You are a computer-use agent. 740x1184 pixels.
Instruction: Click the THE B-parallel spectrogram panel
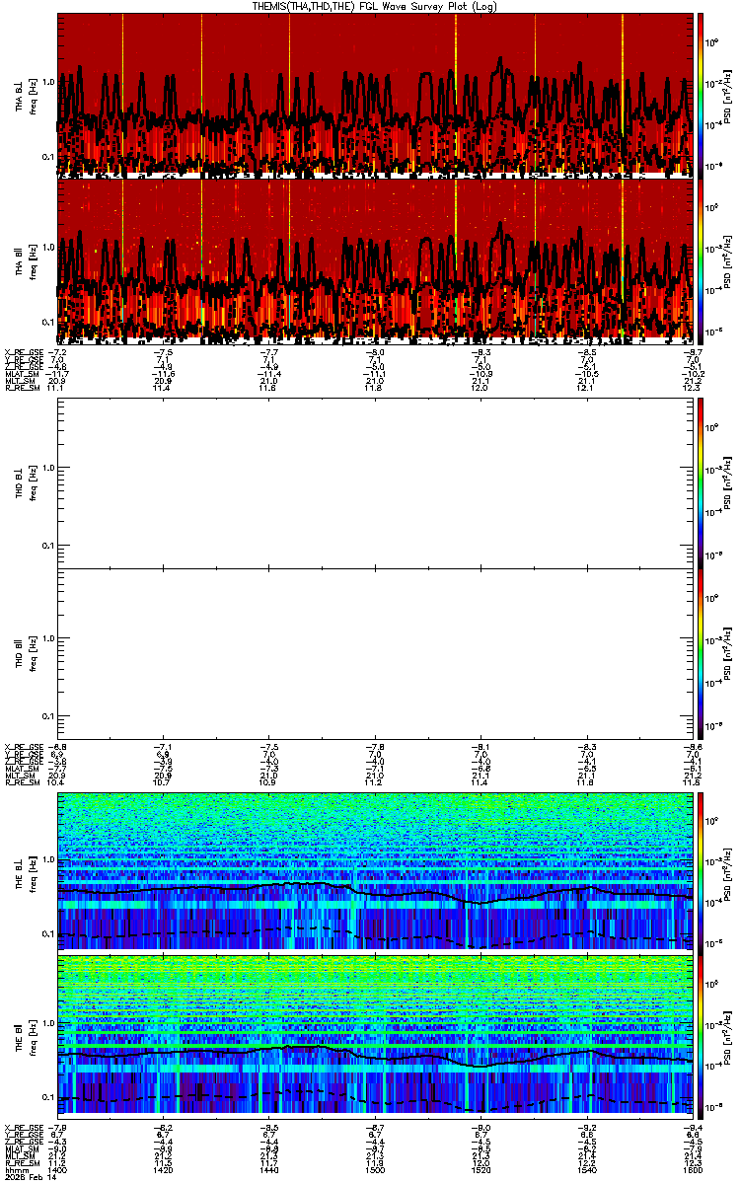click(375, 1036)
